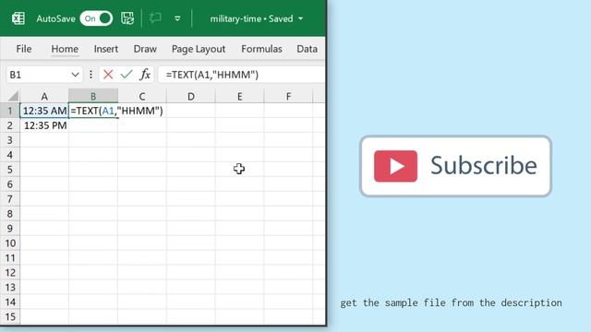
Task: Click the formula bar options dots
Action: pos(90,75)
